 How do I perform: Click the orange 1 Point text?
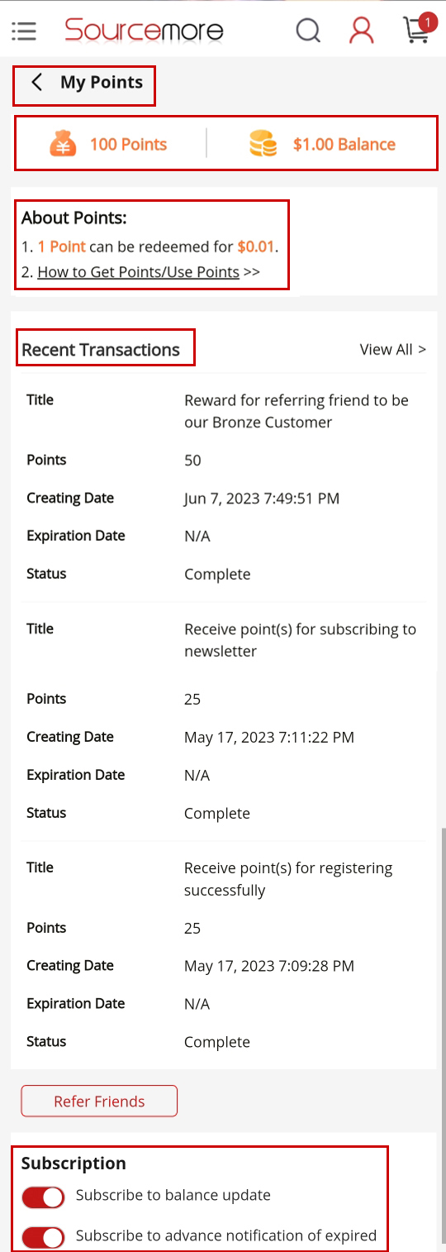point(62,246)
